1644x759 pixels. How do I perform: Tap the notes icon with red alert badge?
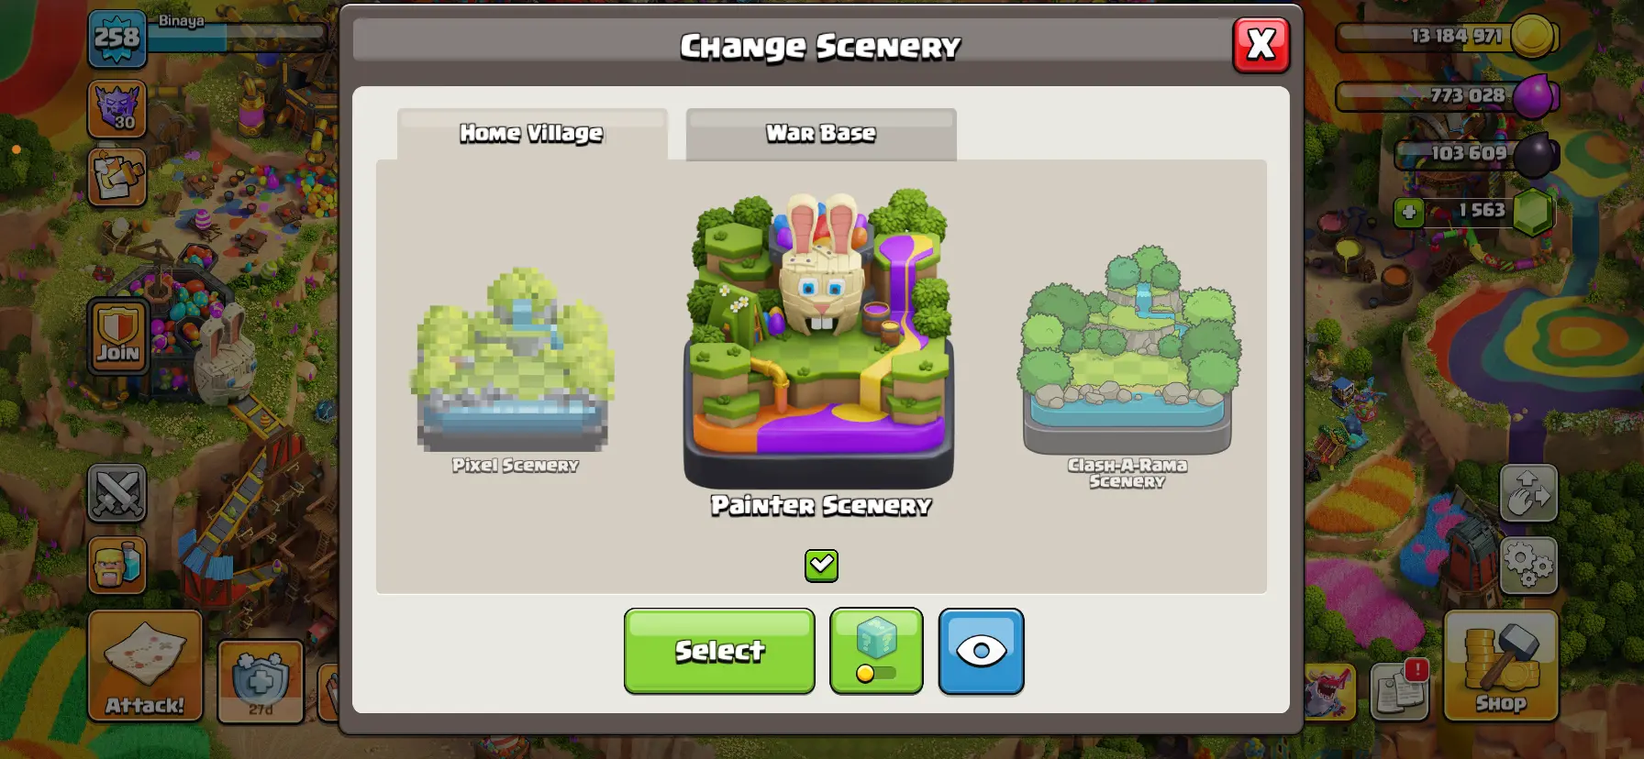point(1400,690)
